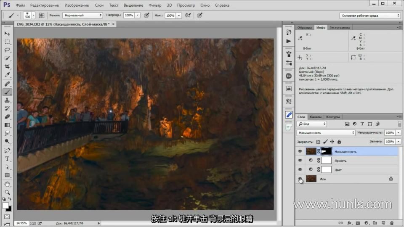The width and height of the screenshot is (404, 227).
Task: Delete layer using the trash icon
Action: click(391, 223)
